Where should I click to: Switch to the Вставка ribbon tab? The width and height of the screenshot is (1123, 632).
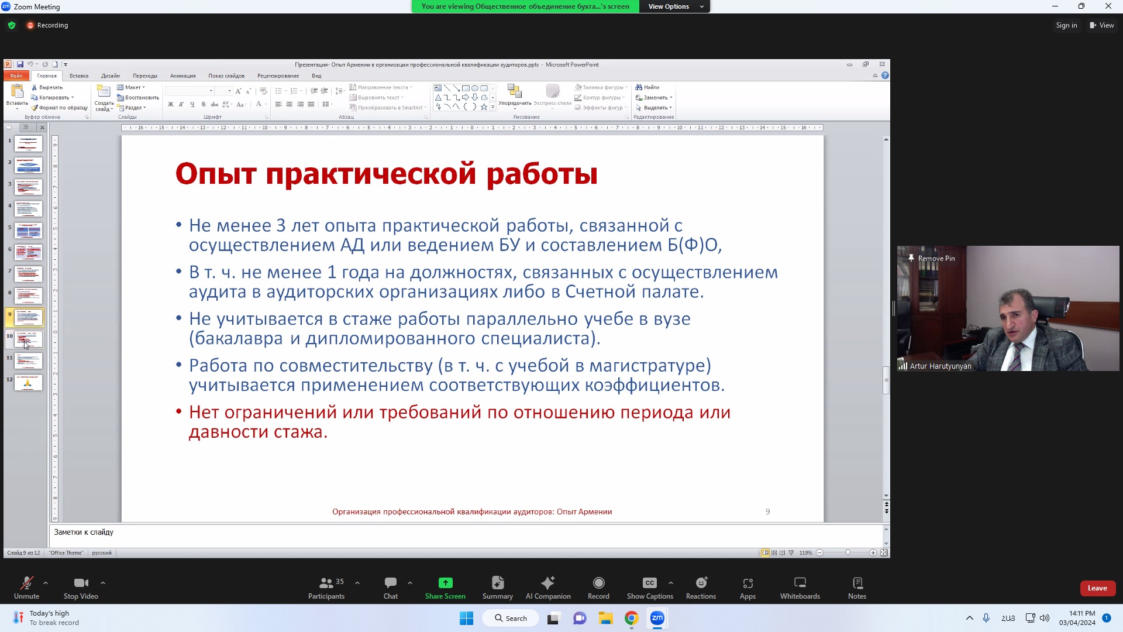point(79,76)
